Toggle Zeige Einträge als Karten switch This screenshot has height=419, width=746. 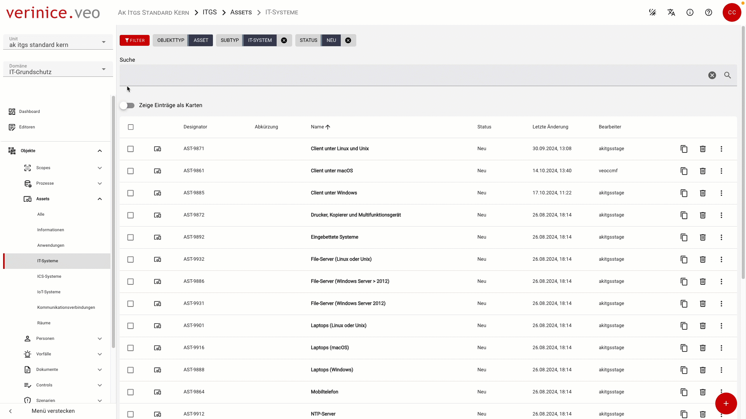click(x=127, y=106)
